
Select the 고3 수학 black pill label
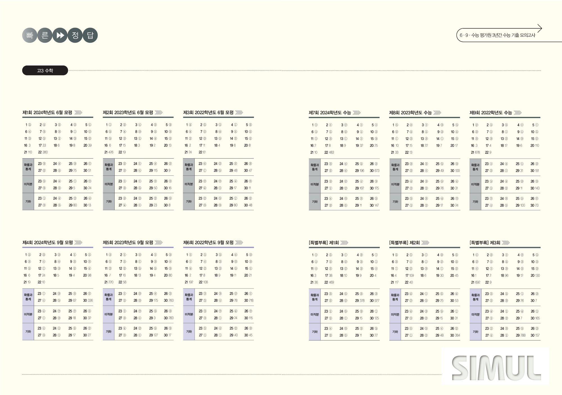(x=45, y=71)
